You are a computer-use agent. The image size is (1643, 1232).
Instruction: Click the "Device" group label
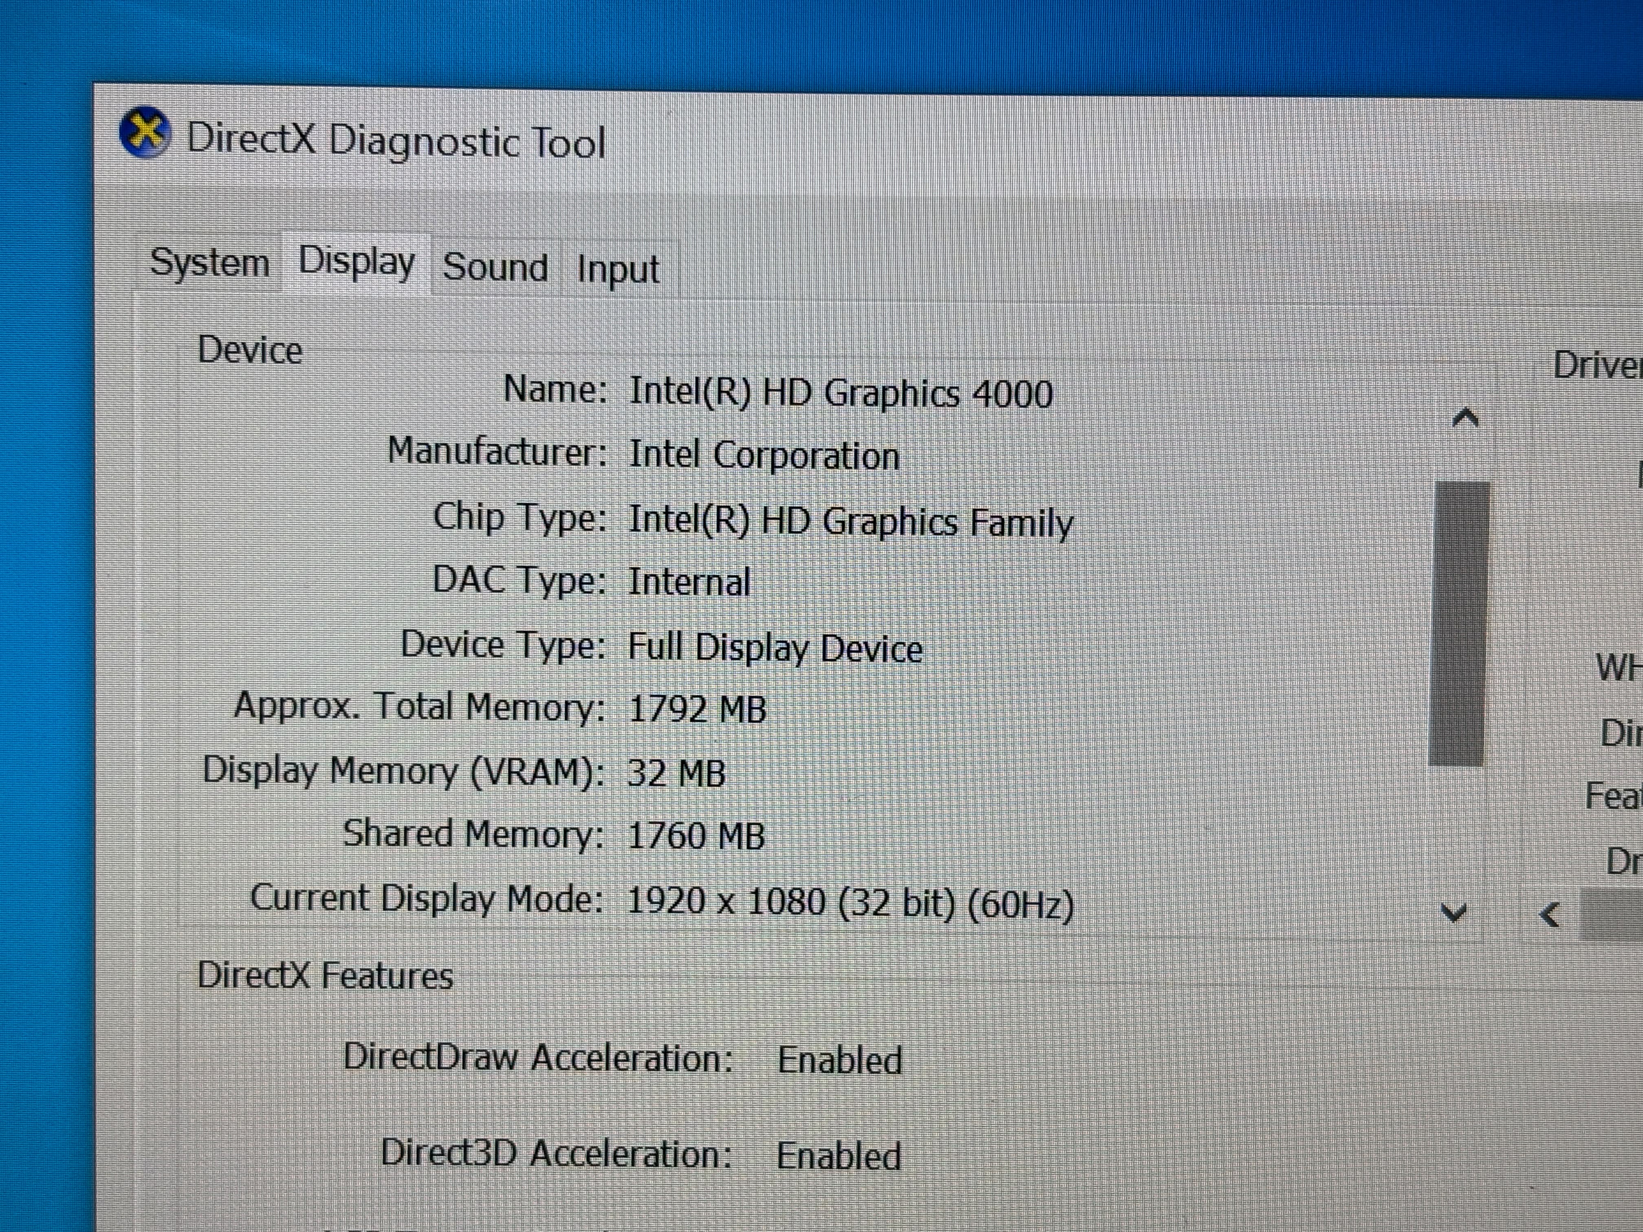[x=250, y=350]
